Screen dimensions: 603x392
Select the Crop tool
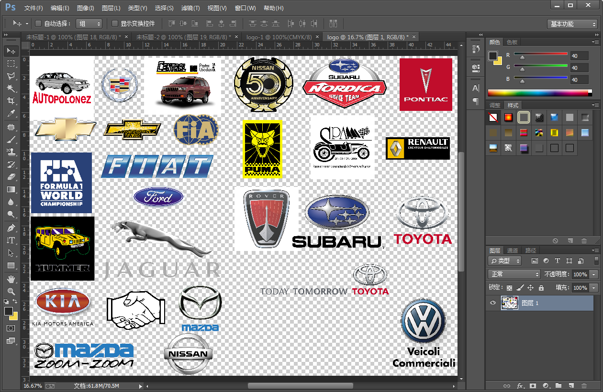pyautogui.click(x=11, y=100)
